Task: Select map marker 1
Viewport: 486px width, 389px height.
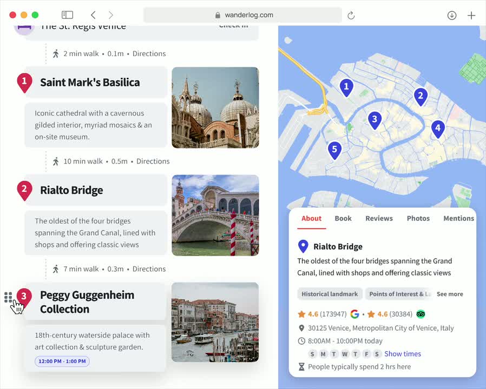Action: click(346, 88)
